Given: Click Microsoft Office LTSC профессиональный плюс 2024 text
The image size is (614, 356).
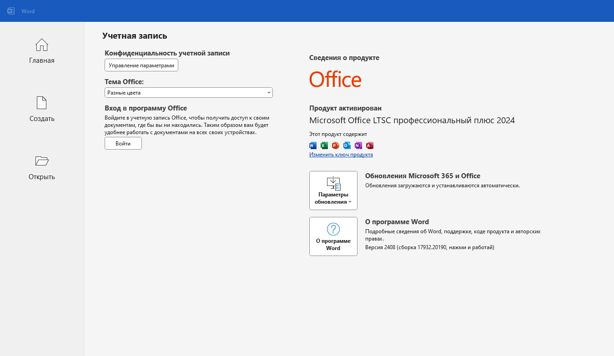Looking at the screenshot, I should 412,120.
